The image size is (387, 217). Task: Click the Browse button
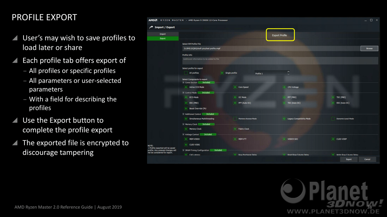pos(369,49)
